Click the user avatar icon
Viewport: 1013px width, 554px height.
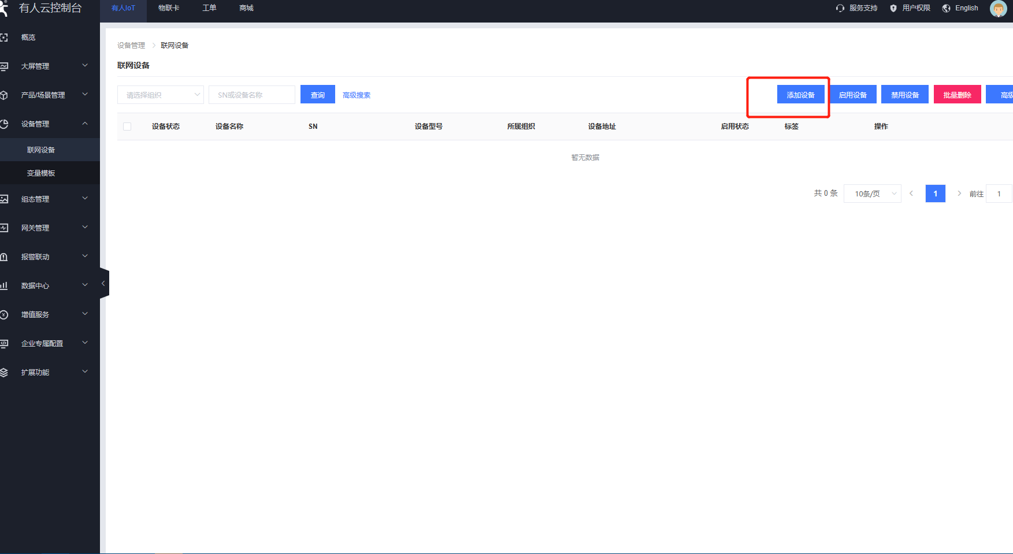click(x=998, y=9)
